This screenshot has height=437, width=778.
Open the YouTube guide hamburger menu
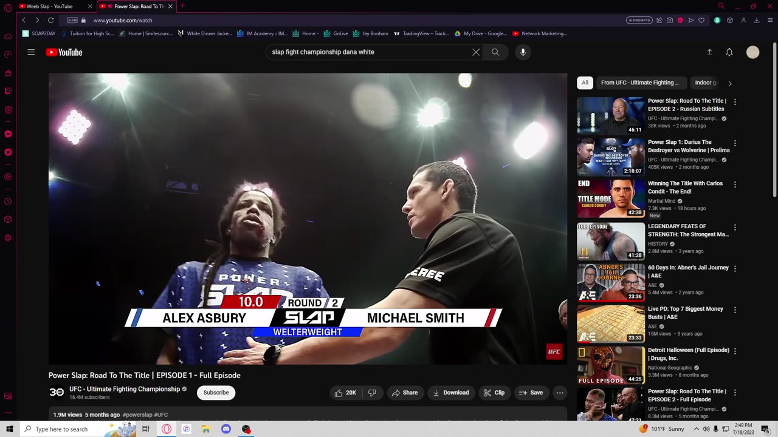(x=31, y=52)
